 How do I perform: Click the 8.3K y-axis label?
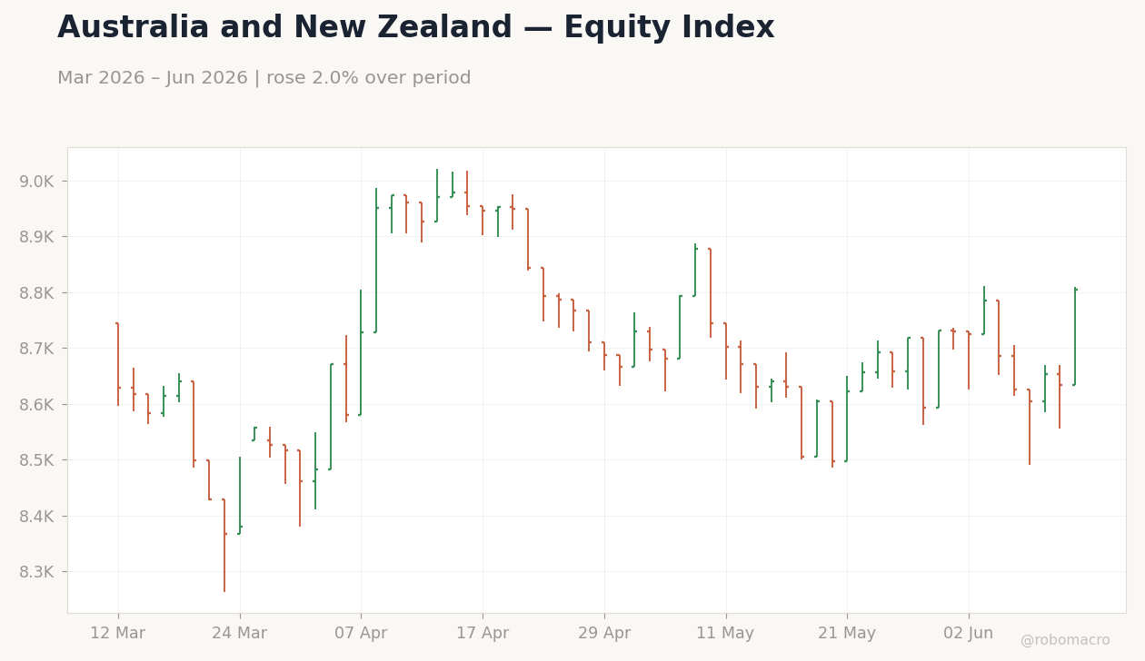pyautogui.click(x=36, y=572)
